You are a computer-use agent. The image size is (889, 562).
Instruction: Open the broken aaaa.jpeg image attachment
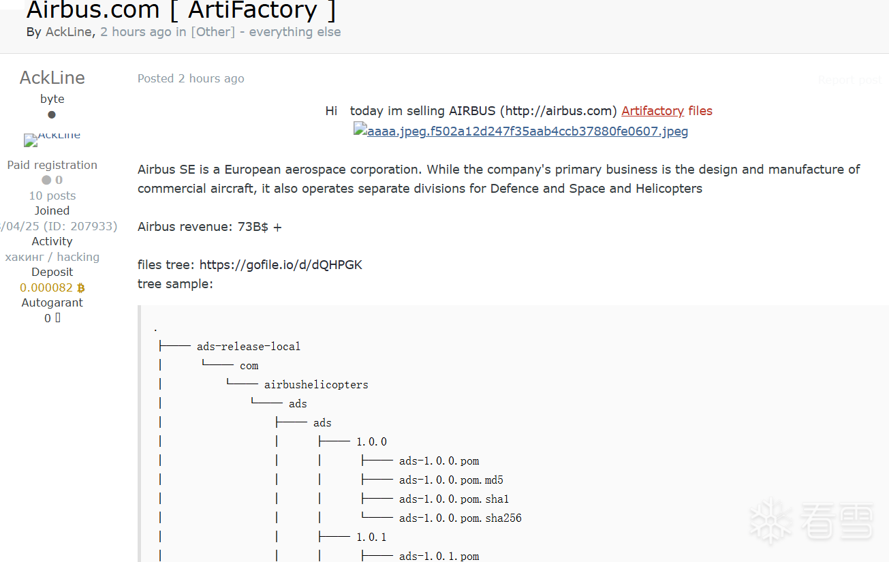520,131
